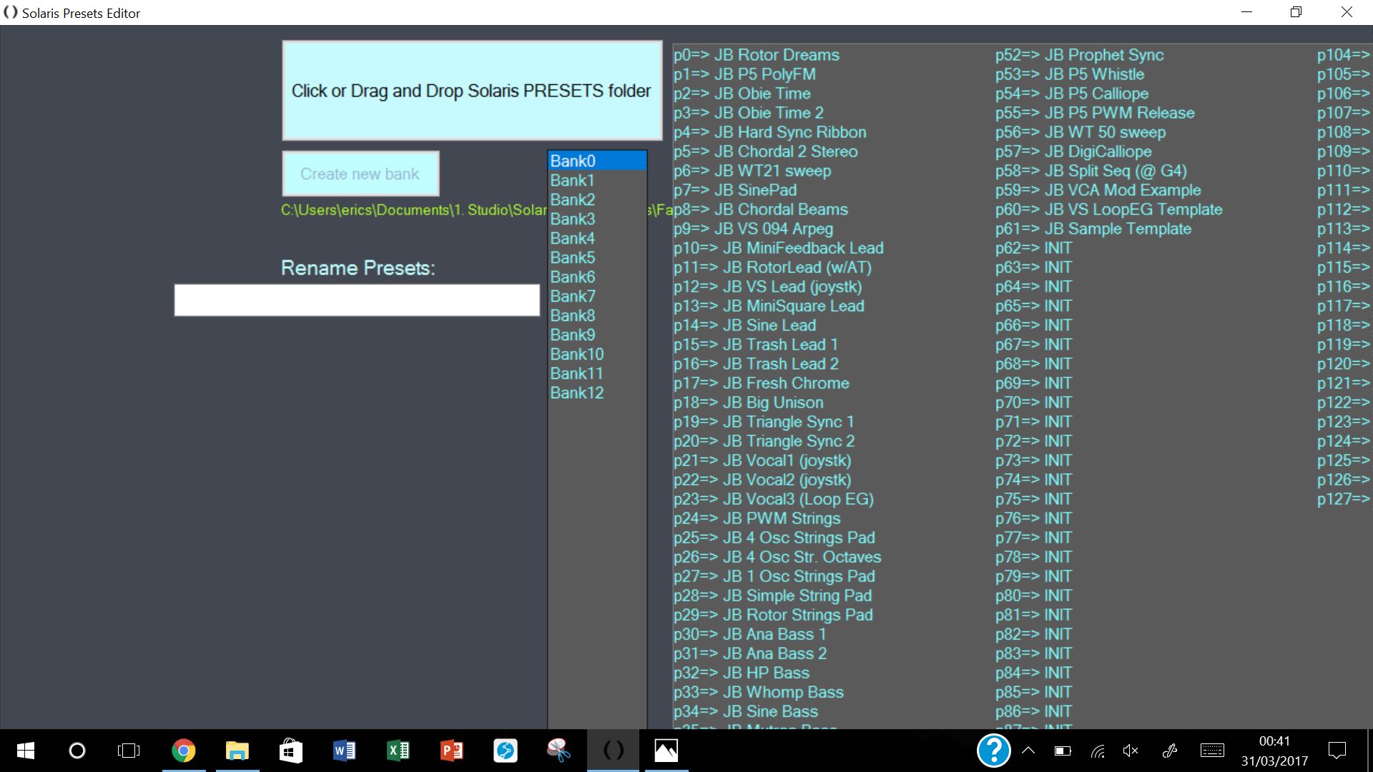This screenshot has width=1373, height=772.
Task: Select Bank4 in bank list
Action: pos(597,238)
